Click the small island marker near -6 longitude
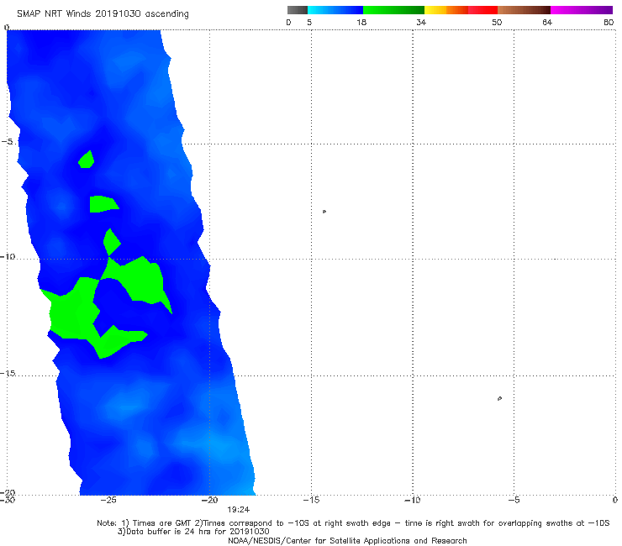The height and width of the screenshot is (546, 622). pos(499,398)
